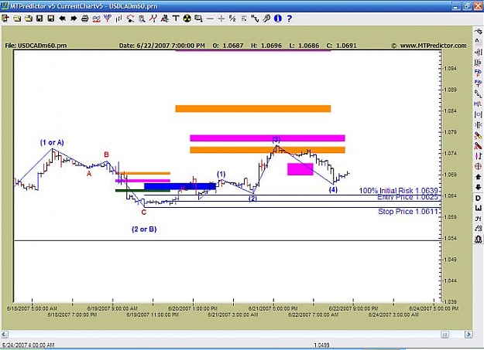Click the magnifier-on-chart zoom icon

142,19
